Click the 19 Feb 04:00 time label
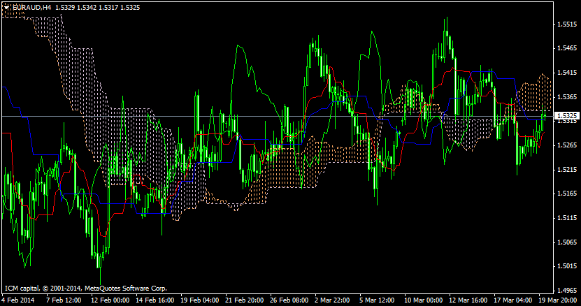The height and width of the screenshot is (306, 581). click(200, 300)
